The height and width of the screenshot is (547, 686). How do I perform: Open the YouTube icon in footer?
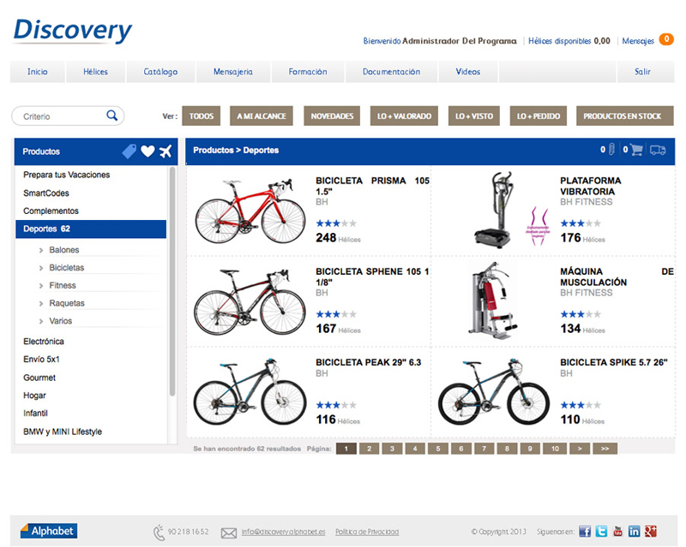617,532
